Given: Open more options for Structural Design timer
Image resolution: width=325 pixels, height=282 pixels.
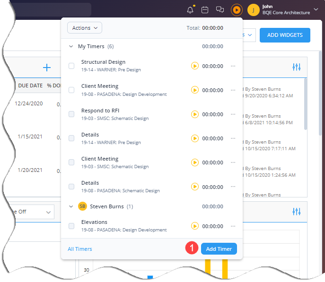Looking at the screenshot, I should pyautogui.click(x=233, y=66).
